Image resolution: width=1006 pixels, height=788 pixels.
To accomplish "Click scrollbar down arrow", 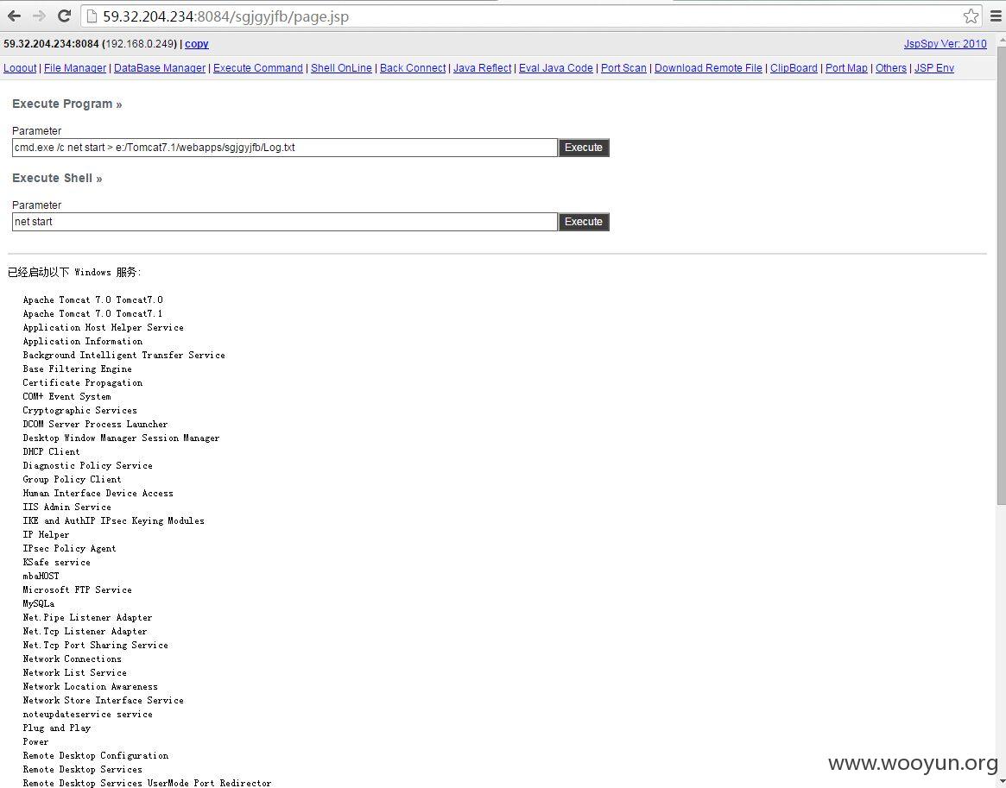I will pos(1001,782).
